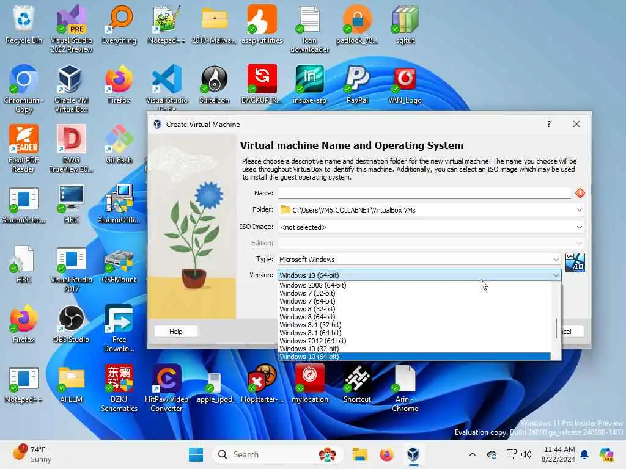This screenshot has width=626, height=469.
Task: Open File Explorer from the taskbar
Action: click(359, 454)
